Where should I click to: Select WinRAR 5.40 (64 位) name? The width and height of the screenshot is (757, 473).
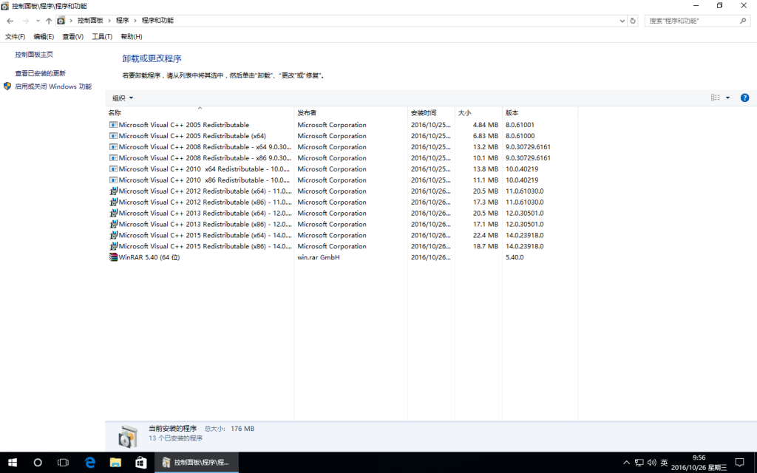149,258
